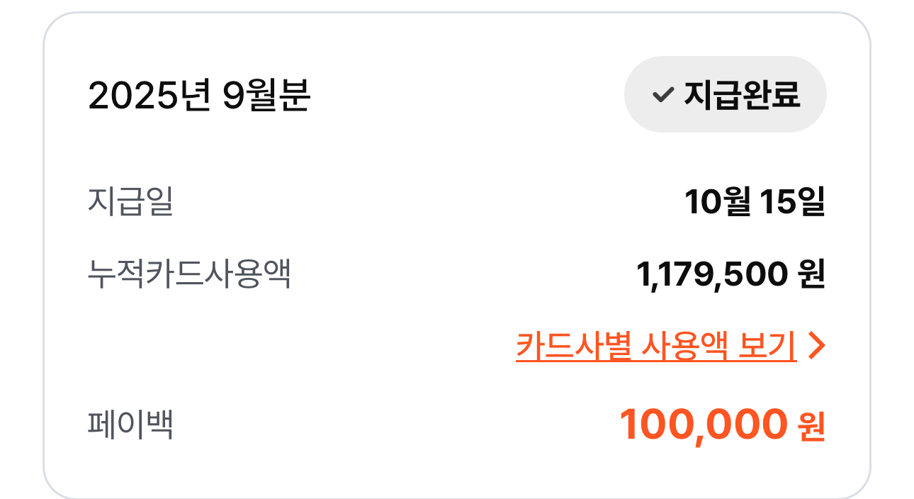Click the 10월 month in the payment date
Image resolution: width=914 pixels, height=499 pixels.
click(716, 202)
